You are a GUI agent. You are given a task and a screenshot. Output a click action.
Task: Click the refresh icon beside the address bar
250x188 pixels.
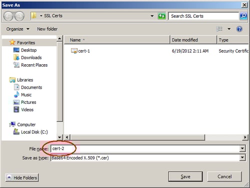[x=161, y=16]
